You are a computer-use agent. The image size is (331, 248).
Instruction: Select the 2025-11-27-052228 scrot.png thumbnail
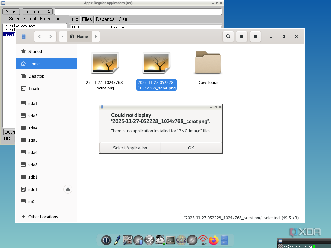(x=156, y=63)
